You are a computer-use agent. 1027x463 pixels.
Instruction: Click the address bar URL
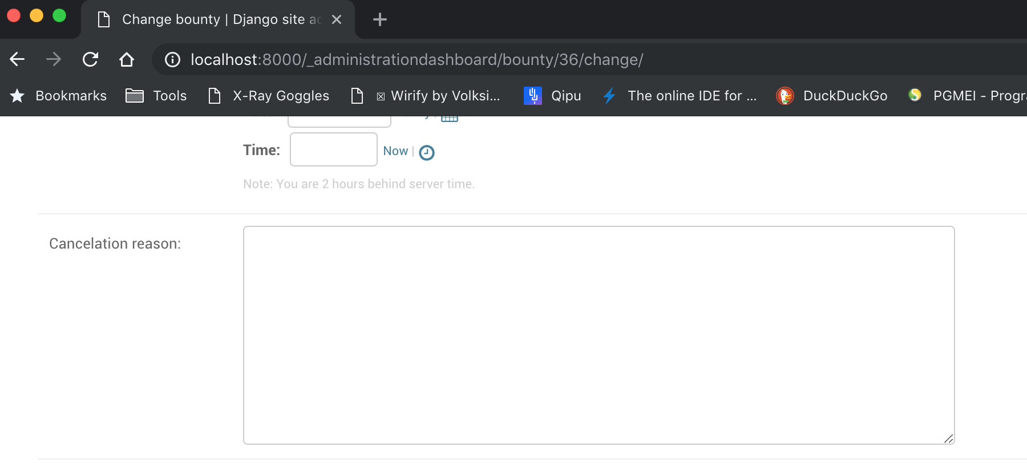coord(417,59)
